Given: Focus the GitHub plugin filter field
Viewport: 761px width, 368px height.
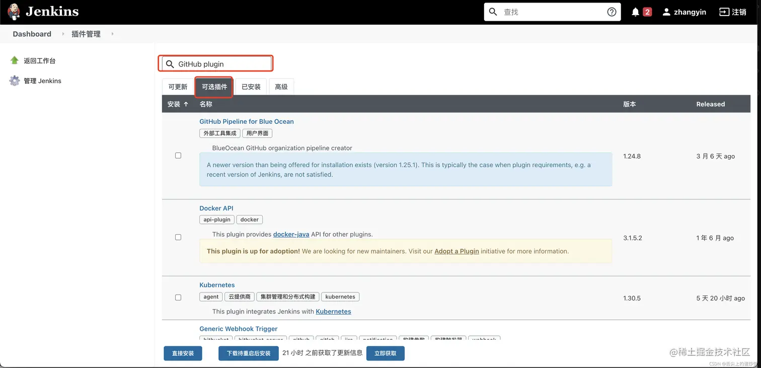Looking at the screenshot, I should 216,64.
